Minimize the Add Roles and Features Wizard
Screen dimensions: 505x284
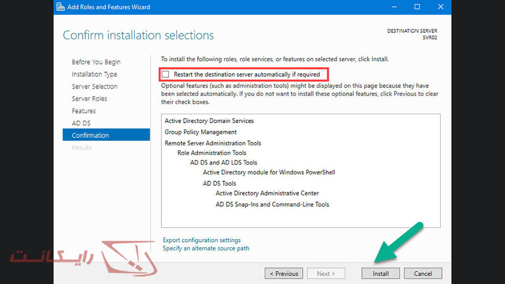392,7
